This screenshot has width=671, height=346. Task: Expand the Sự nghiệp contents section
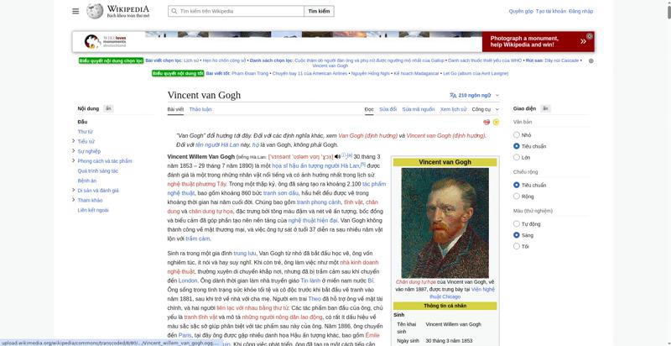[74, 151]
